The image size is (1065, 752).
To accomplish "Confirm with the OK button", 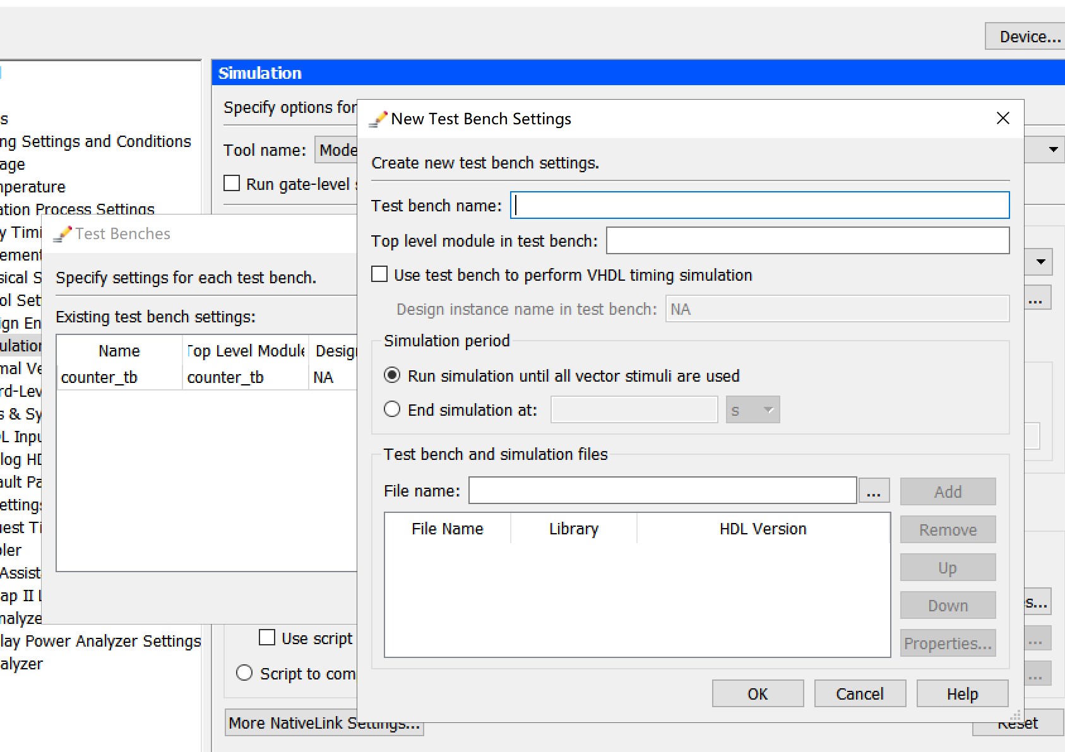I will [x=758, y=693].
